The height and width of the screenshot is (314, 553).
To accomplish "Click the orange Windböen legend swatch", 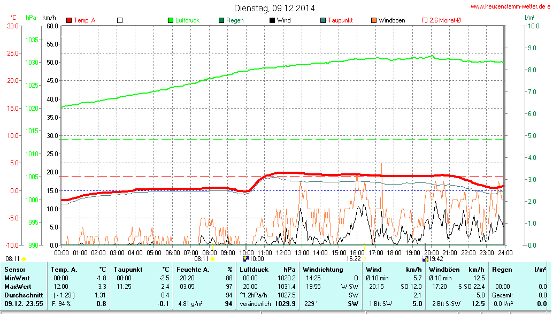I will click(x=374, y=20).
